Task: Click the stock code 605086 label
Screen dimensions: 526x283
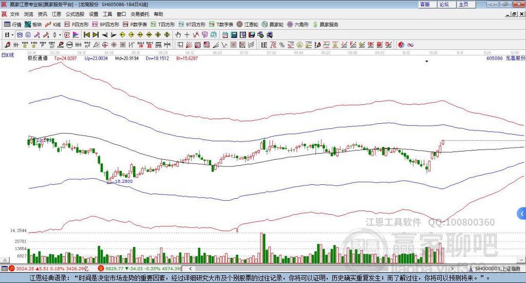Action: point(495,58)
